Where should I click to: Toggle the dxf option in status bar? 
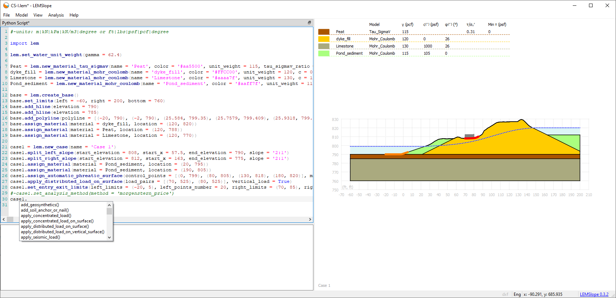point(505,294)
